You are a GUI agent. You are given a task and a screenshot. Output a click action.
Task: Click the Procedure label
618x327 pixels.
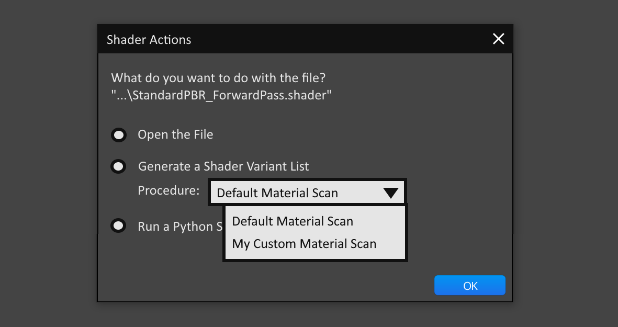168,190
